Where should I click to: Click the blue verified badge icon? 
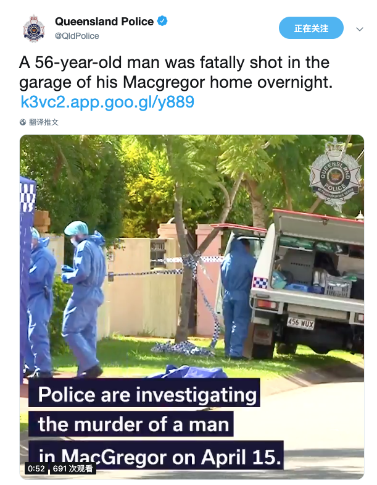coord(162,21)
